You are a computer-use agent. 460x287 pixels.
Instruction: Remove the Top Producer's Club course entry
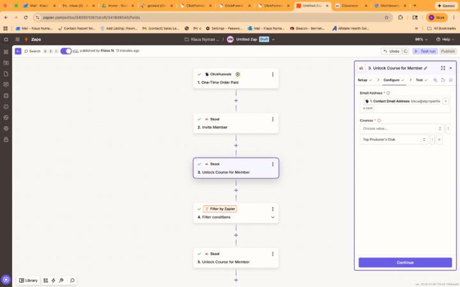(x=439, y=139)
